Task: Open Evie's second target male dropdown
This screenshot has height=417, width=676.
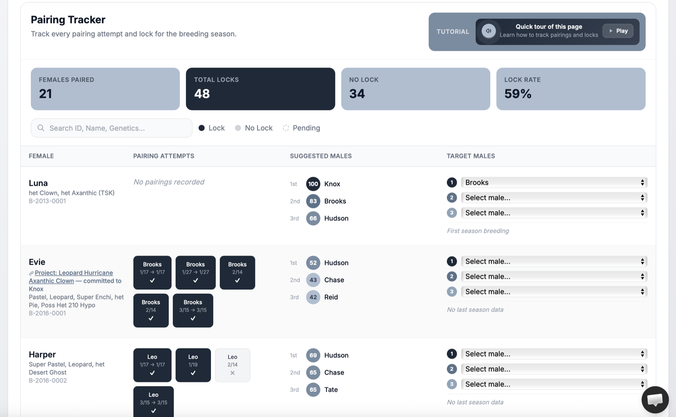Action: (x=554, y=277)
